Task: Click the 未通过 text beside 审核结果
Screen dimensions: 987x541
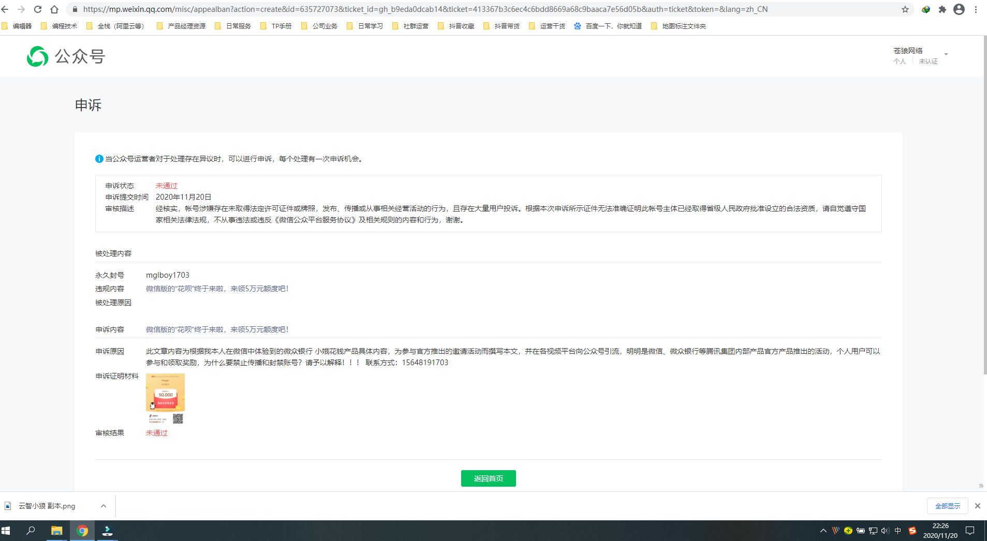Action: click(157, 433)
